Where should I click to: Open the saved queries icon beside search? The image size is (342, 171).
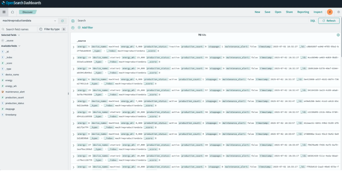pos(73,21)
